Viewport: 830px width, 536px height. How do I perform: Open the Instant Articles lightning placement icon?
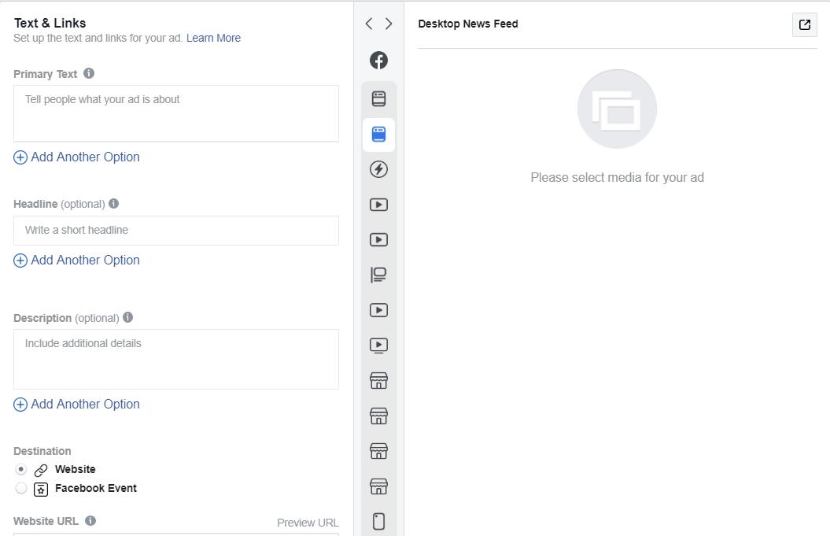coord(378,168)
